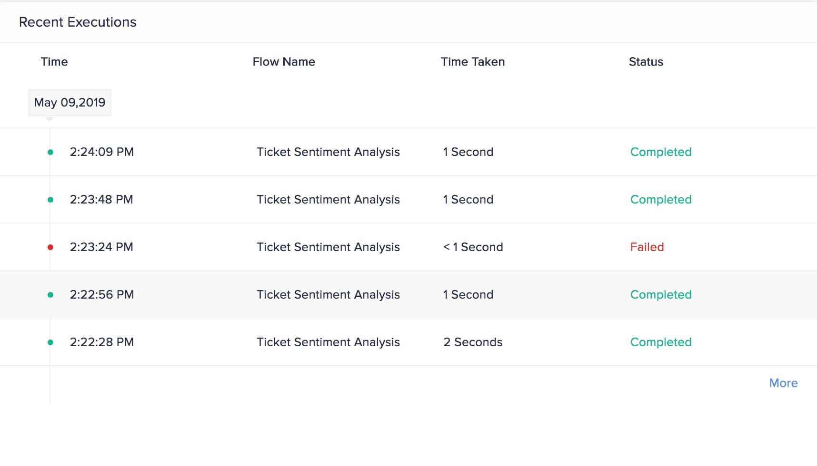Click the 2:23:48 PM time entry
The height and width of the screenshot is (466, 817).
pyautogui.click(x=101, y=200)
